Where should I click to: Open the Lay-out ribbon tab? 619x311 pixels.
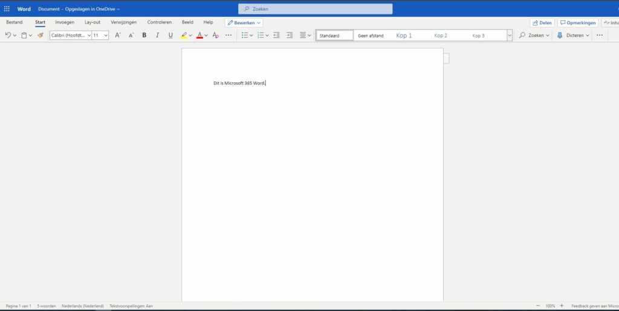[x=92, y=22]
